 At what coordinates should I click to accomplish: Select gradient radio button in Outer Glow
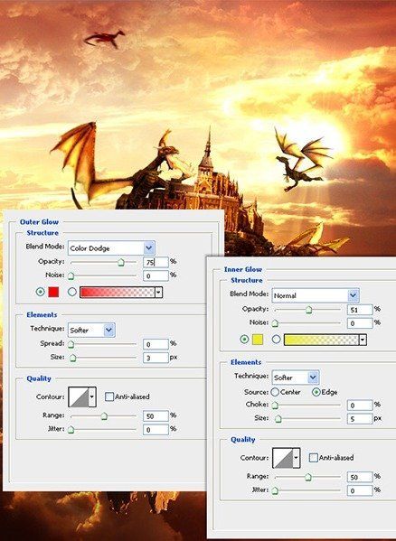coord(71,292)
